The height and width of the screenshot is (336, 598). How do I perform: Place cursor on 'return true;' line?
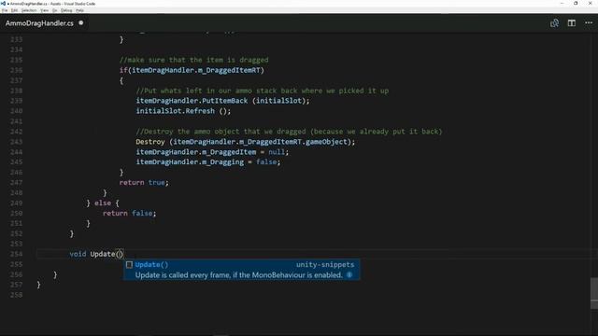point(144,183)
